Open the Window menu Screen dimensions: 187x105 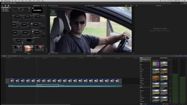coord(38,1)
